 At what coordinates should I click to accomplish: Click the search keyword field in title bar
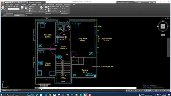point(125,2)
